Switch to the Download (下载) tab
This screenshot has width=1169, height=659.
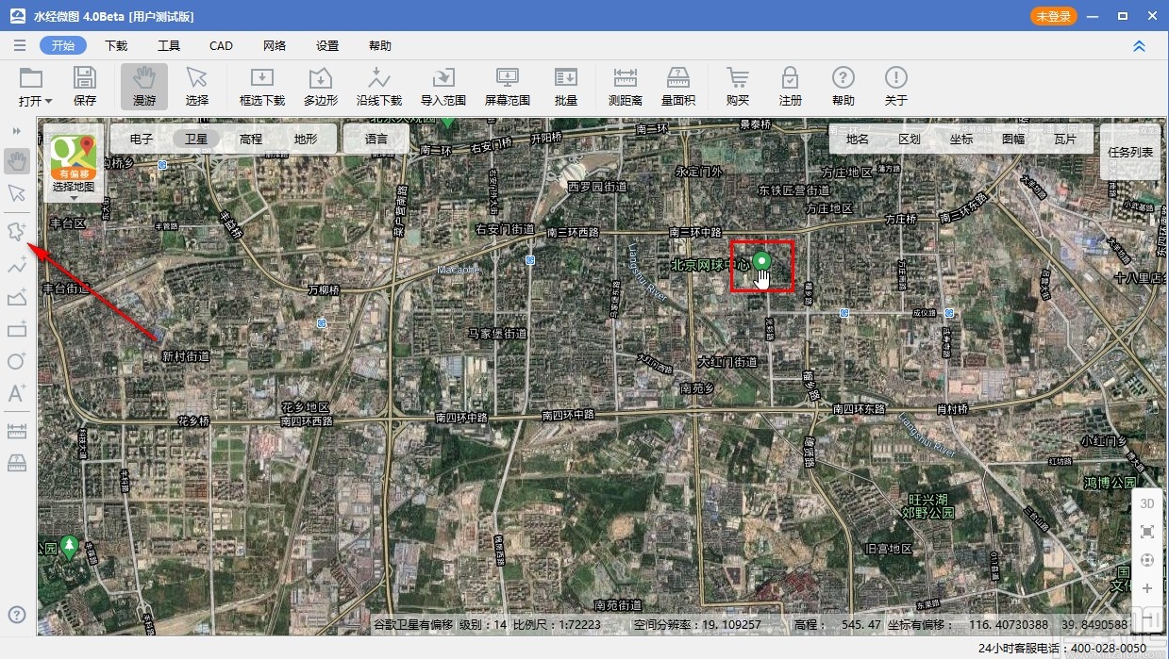[116, 45]
